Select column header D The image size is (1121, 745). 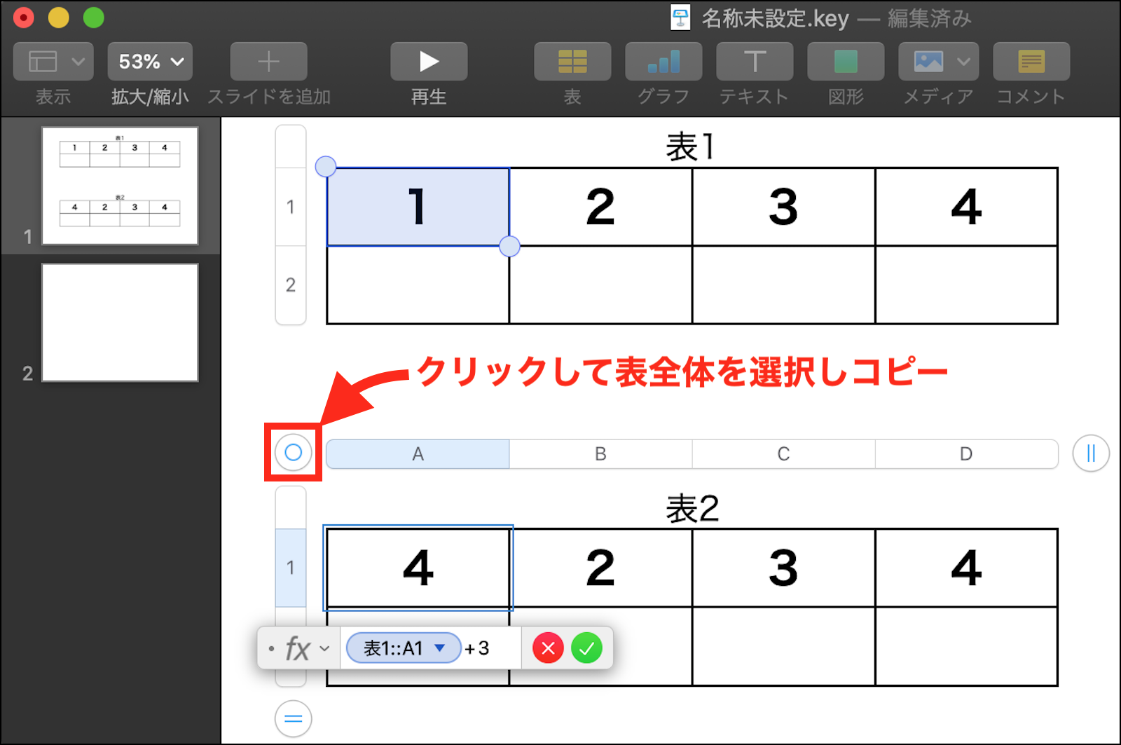pyautogui.click(x=966, y=454)
